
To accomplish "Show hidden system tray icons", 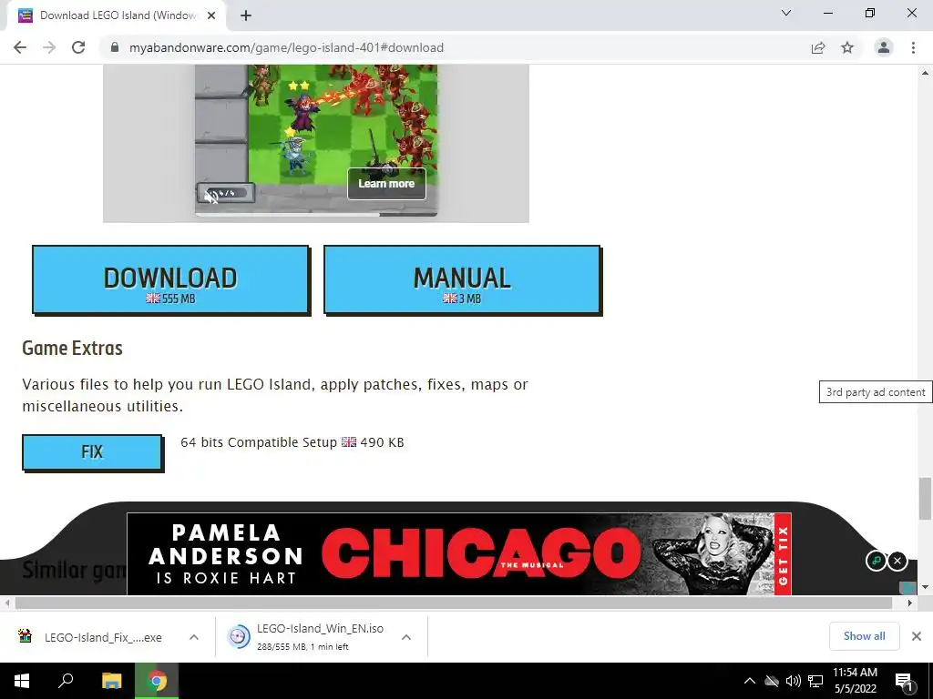I will click(750, 681).
